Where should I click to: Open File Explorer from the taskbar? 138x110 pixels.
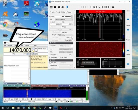click(13, 108)
